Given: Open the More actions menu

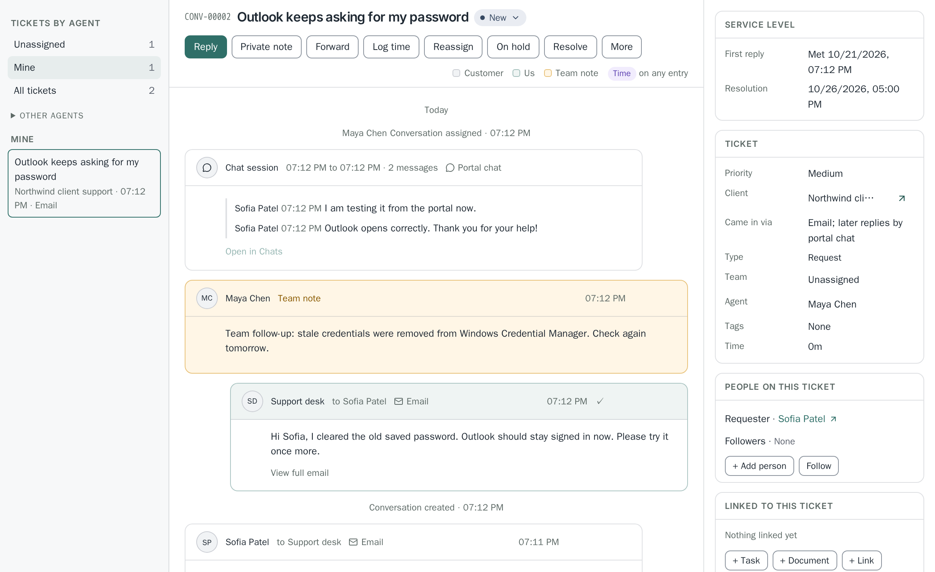Looking at the screenshot, I should pos(621,47).
